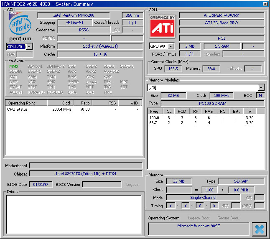Click the VID column header
This screenshot has width=270, height=239.
130,103
